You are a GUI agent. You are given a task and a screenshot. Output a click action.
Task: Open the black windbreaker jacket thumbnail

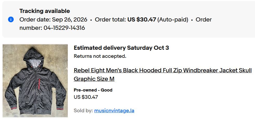coord(35,81)
